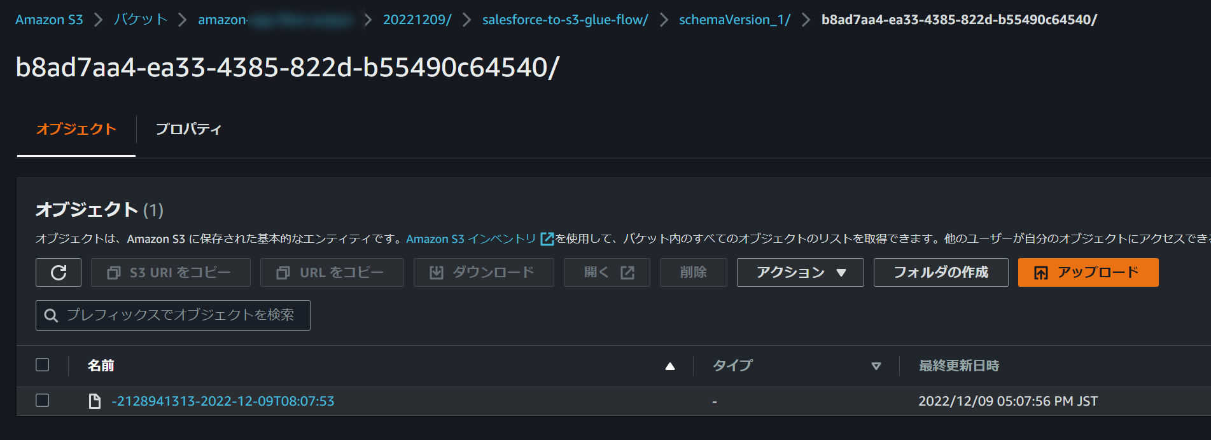This screenshot has width=1211, height=440.
Task: Navigate to salesforce-to-s3-glue-flow/ breadcrumb
Action: coord(565,20)
